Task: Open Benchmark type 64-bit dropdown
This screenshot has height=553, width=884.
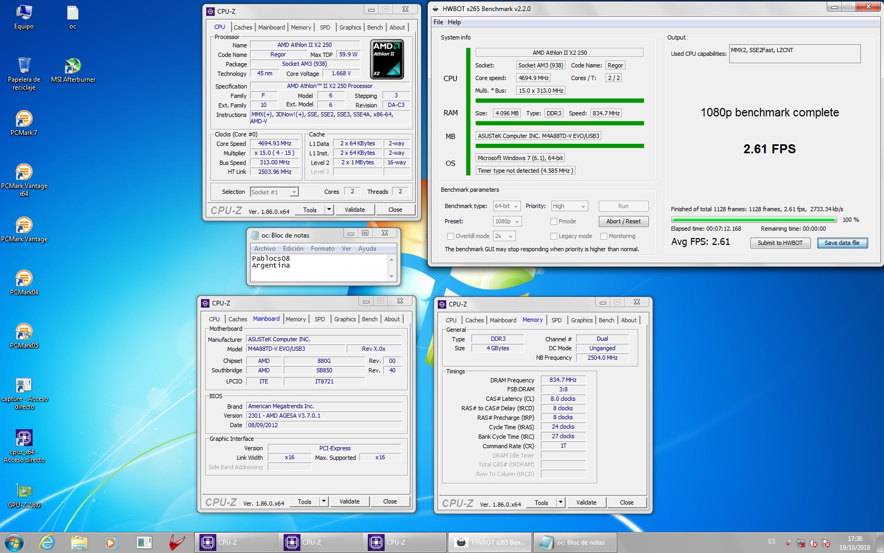Action: coord(506,206)
